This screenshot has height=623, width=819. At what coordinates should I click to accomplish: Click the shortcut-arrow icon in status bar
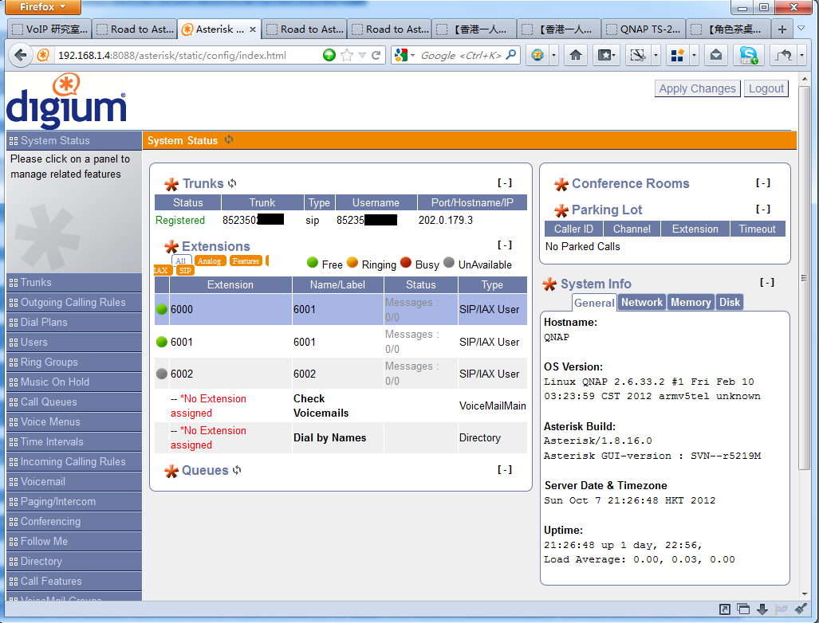725,609
